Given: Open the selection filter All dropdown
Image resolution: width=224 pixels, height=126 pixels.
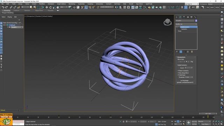Looking at the screenshot, I should [25, 7].
